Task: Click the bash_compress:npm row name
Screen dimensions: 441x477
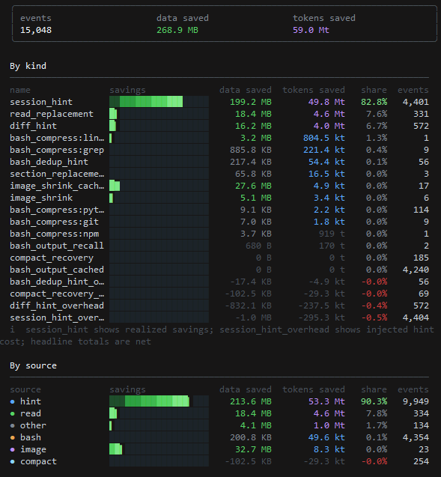Action: [x=54, y=234]
